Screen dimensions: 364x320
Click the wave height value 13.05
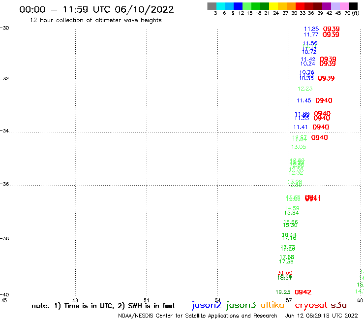[299, 147]
